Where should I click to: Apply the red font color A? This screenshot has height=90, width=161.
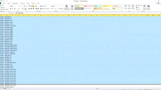point(25,9)
